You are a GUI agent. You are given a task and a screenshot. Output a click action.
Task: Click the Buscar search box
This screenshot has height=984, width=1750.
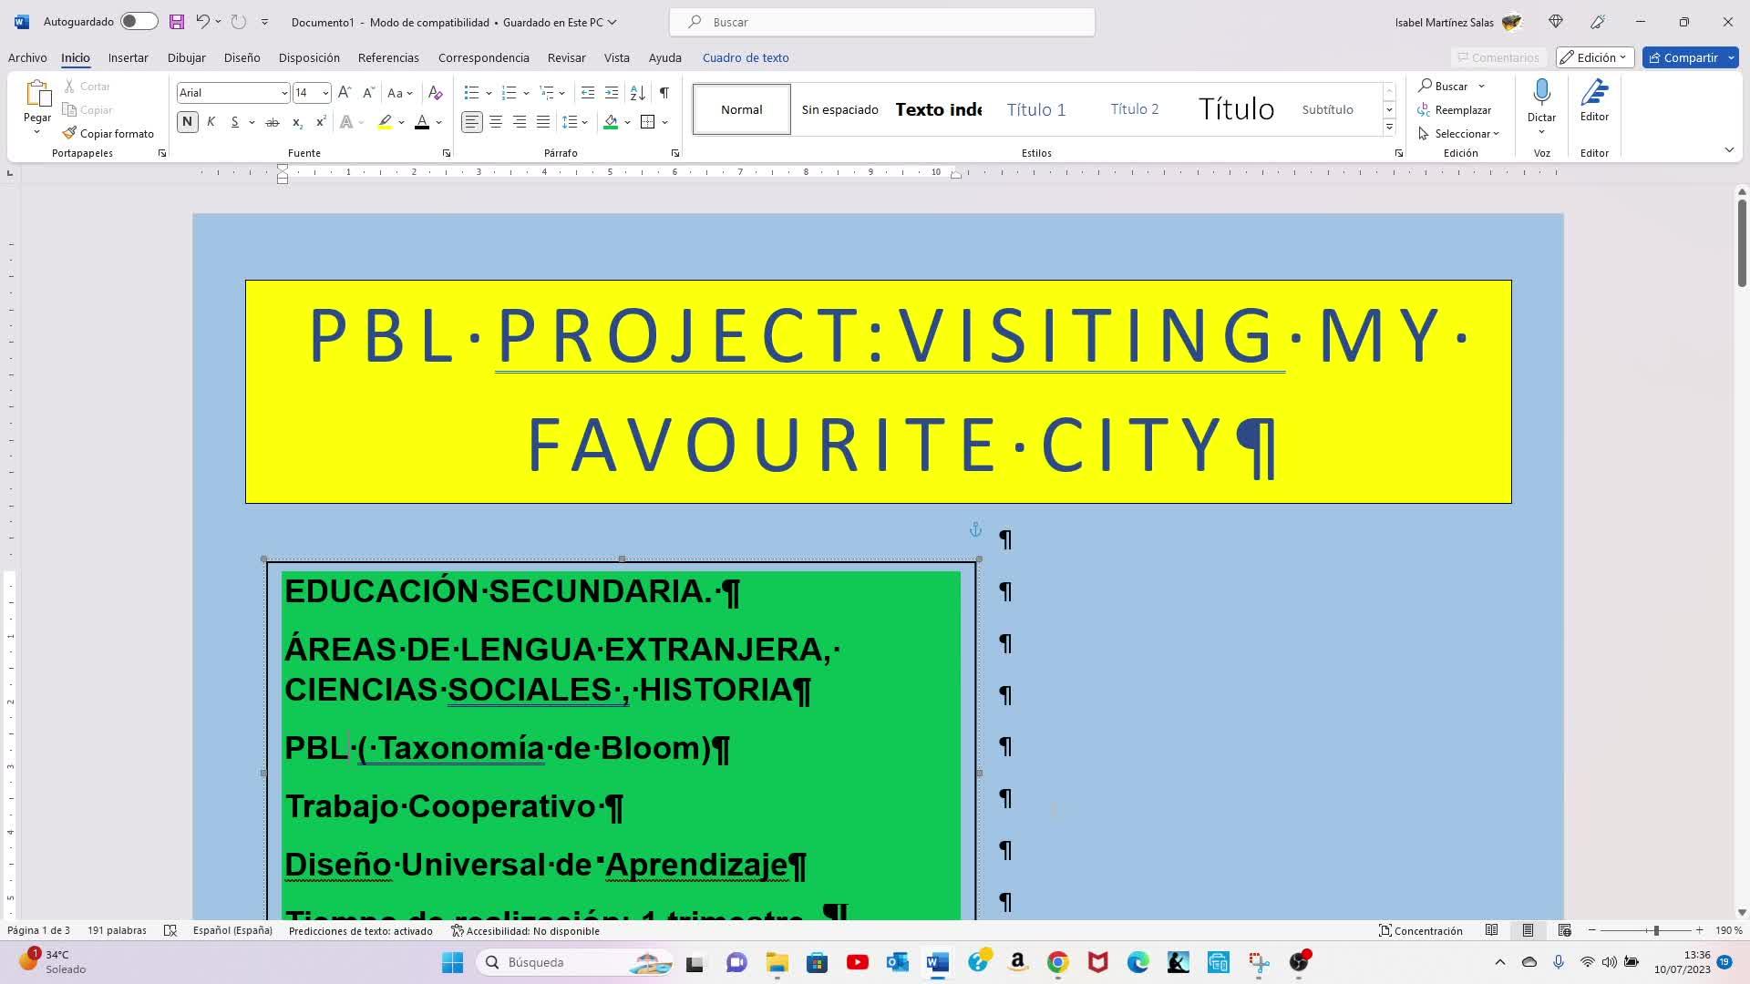click(881, 22)
